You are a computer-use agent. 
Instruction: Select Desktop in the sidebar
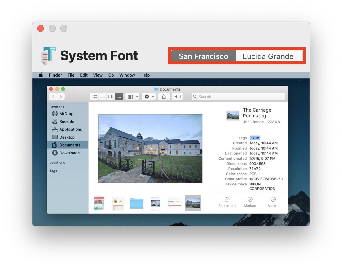pyautogui.click(x=68, y=137)
